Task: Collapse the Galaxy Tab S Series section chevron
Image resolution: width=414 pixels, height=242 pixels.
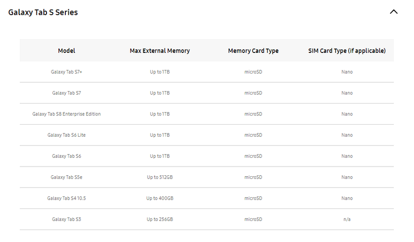Action: [x=393, y=12]
